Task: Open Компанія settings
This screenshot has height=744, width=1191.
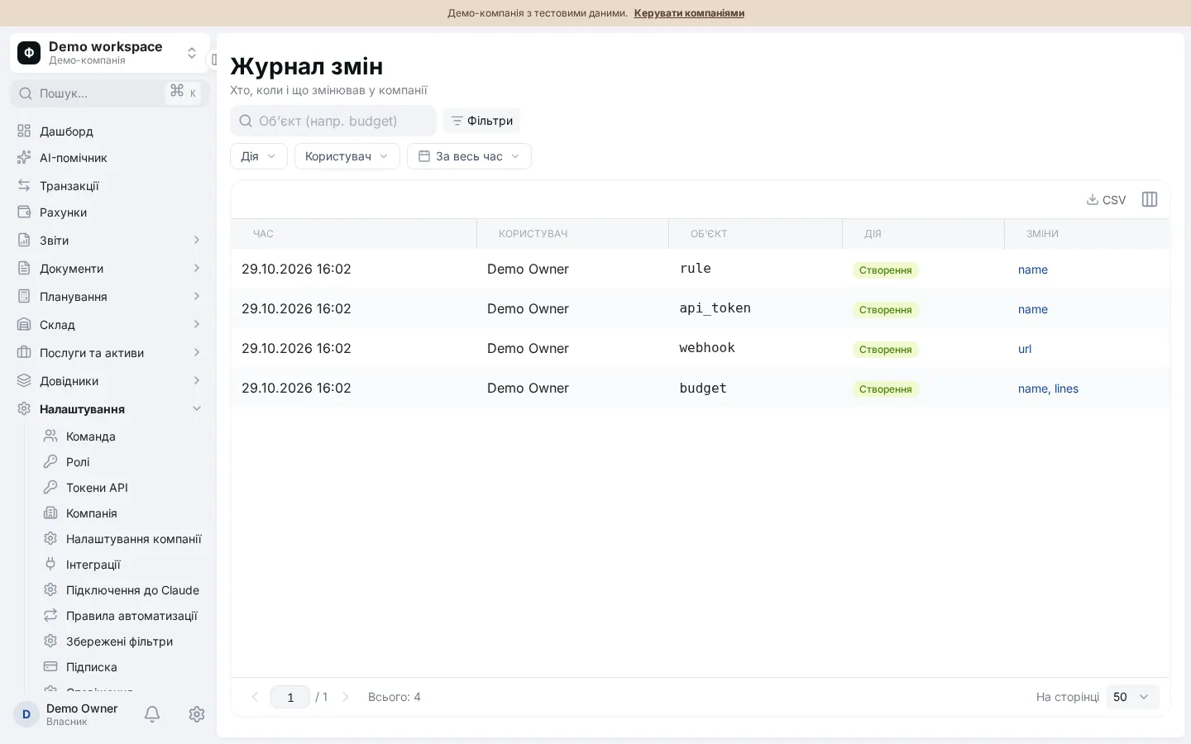Action: click(x=122, y=513)
